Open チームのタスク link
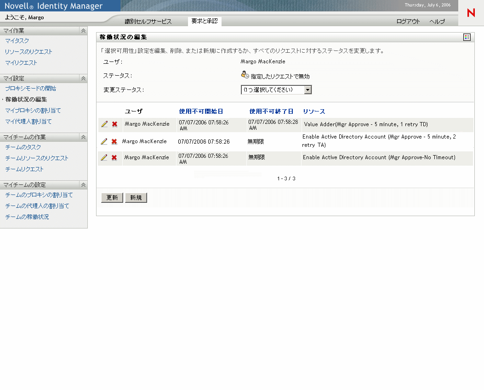 pos(23,147)
